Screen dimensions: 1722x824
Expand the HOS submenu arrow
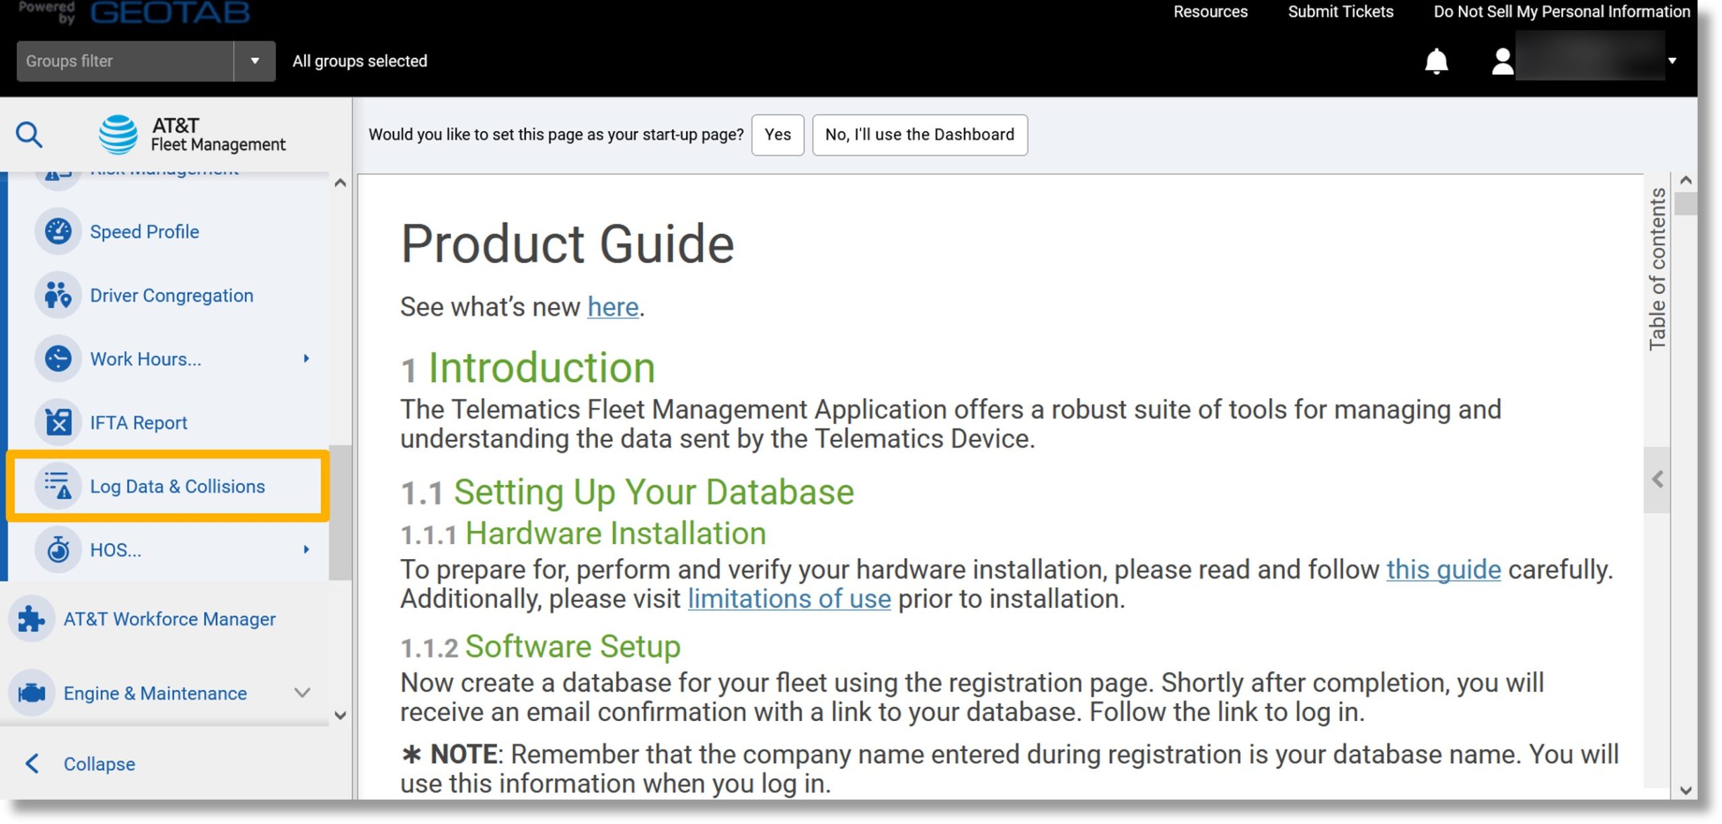306,550
